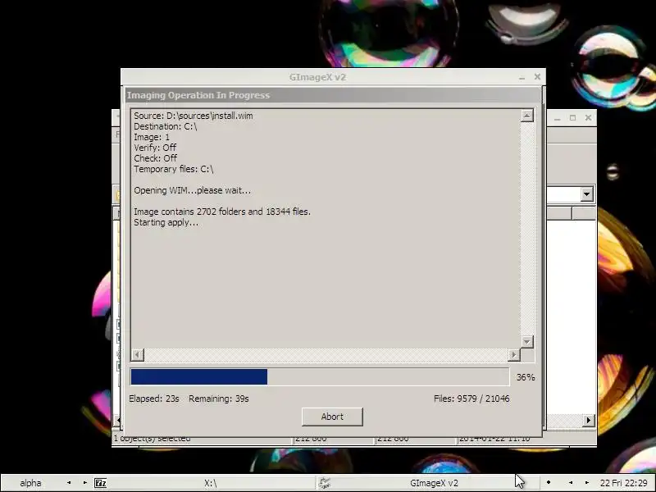Maximize the background file manager window

[x=572, y=118]
